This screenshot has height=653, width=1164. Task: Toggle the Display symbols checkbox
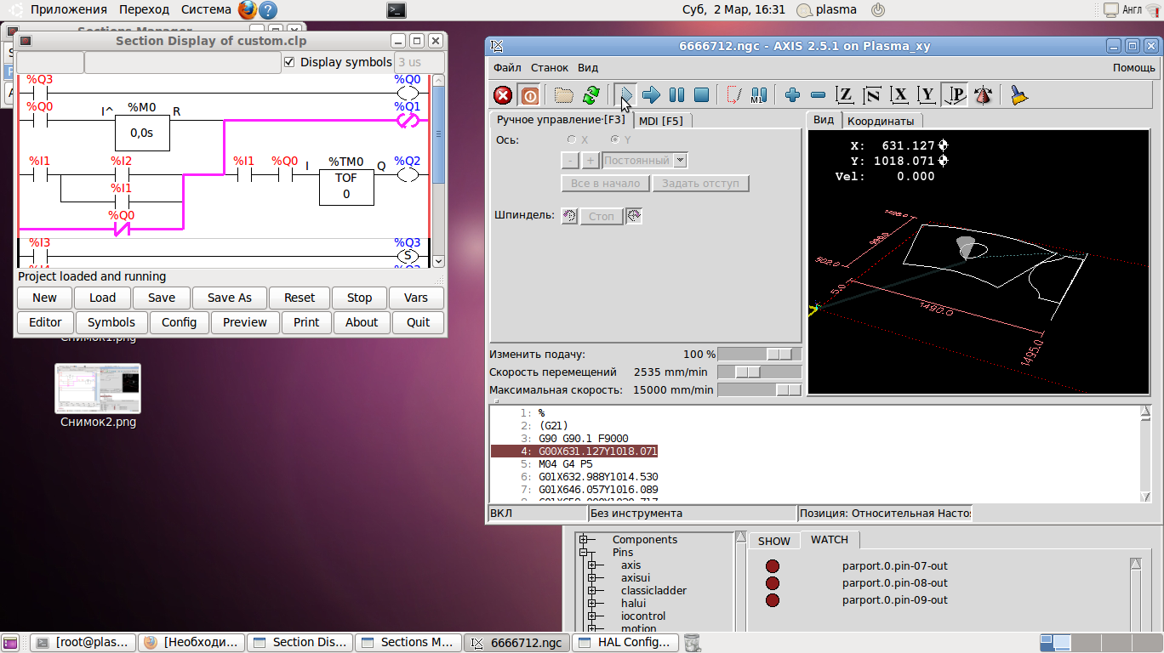tap(289, 62)
